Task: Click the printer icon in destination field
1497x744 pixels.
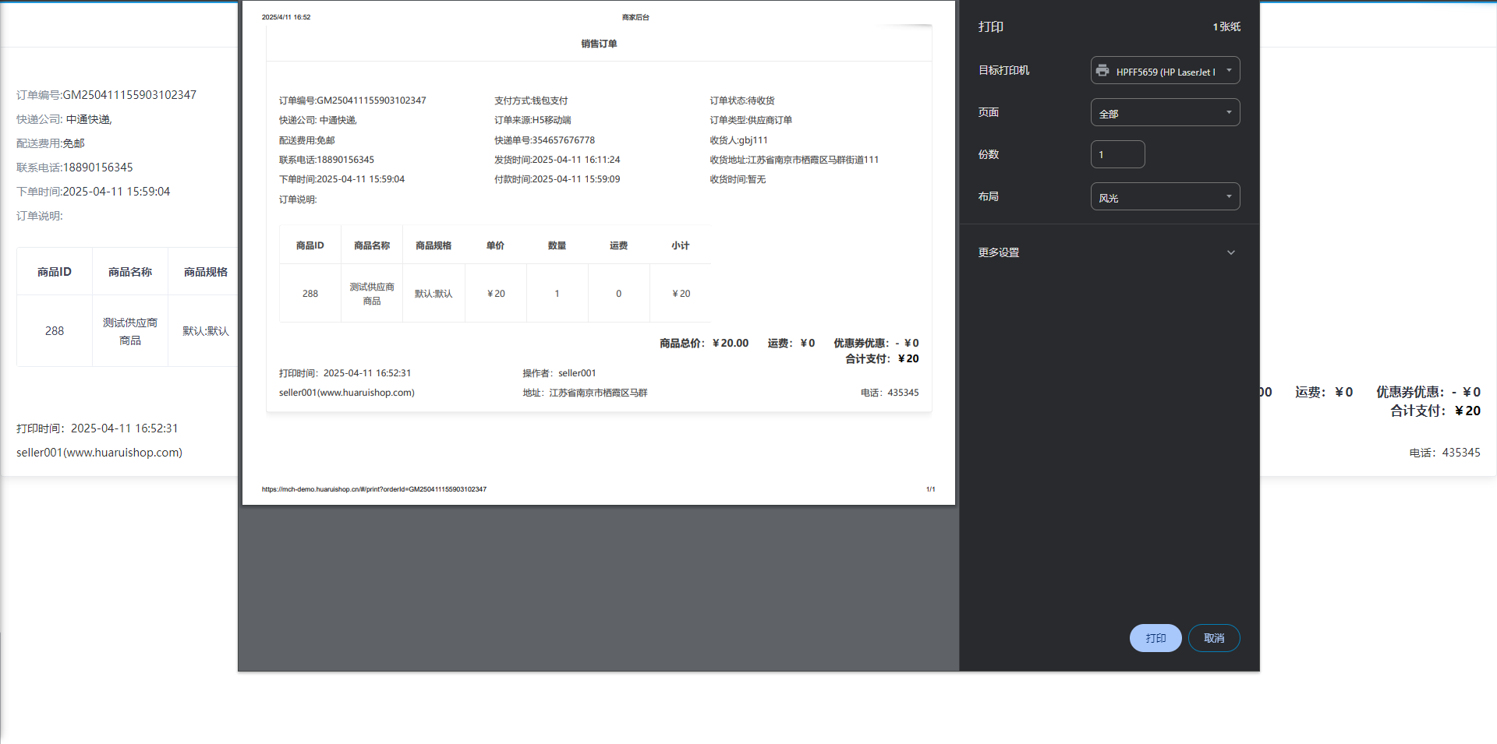Action: point(1102,71)
